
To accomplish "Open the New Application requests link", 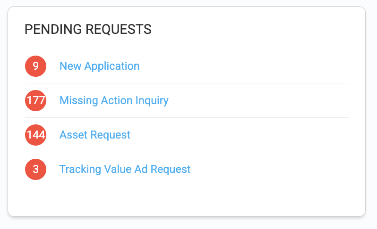I will point(99,66).
